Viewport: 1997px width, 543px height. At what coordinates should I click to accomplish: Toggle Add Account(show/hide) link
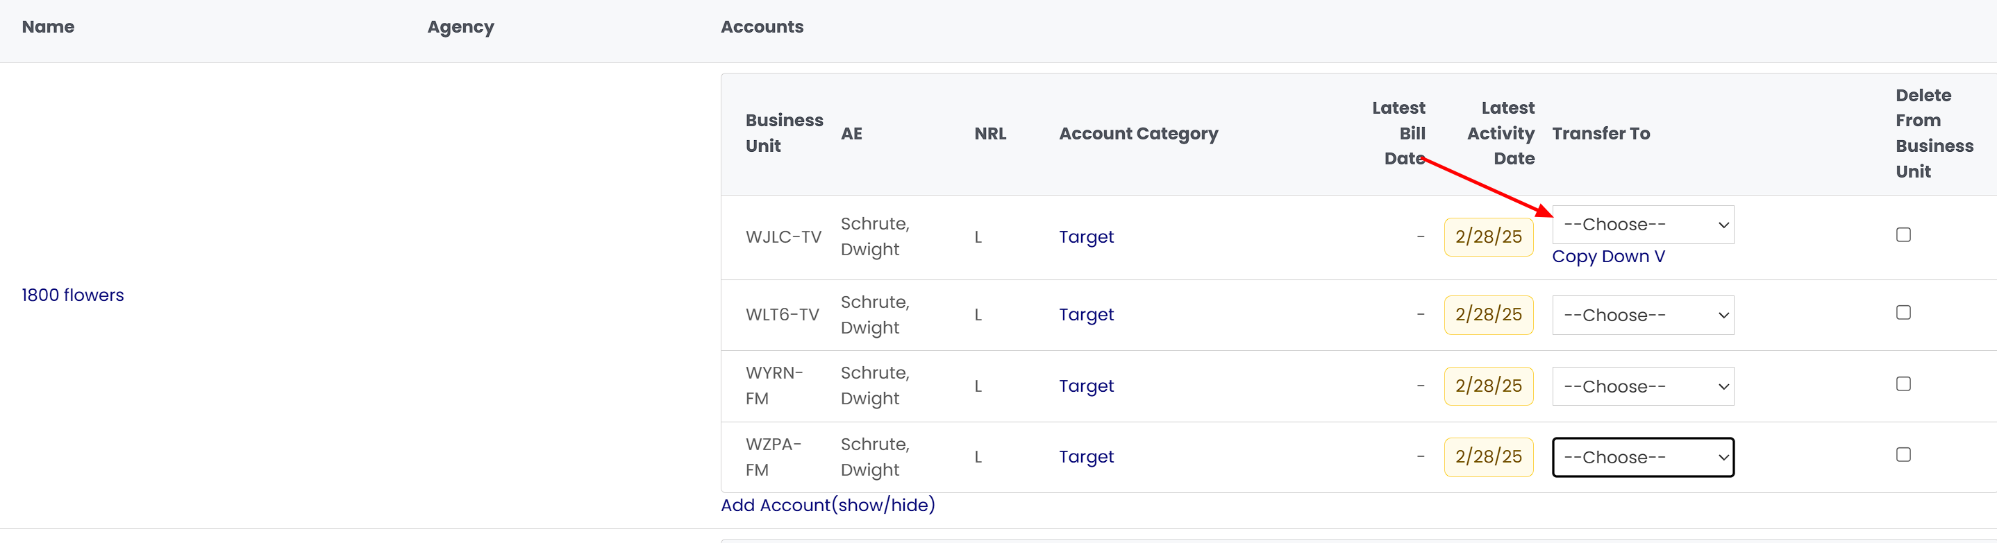click(x=828, y=505)
